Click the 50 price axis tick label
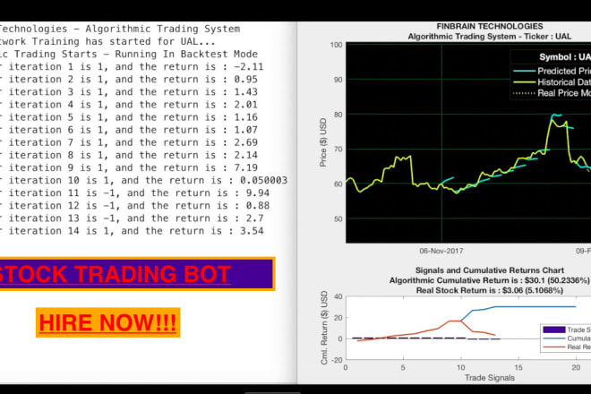The height and width of the screenshot is (394, 591). [338, 219]
